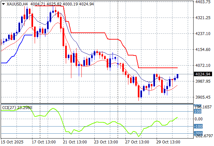214x146 pixels.
Task: Click the 4403.75 price axis label
Action: (203, 2)
